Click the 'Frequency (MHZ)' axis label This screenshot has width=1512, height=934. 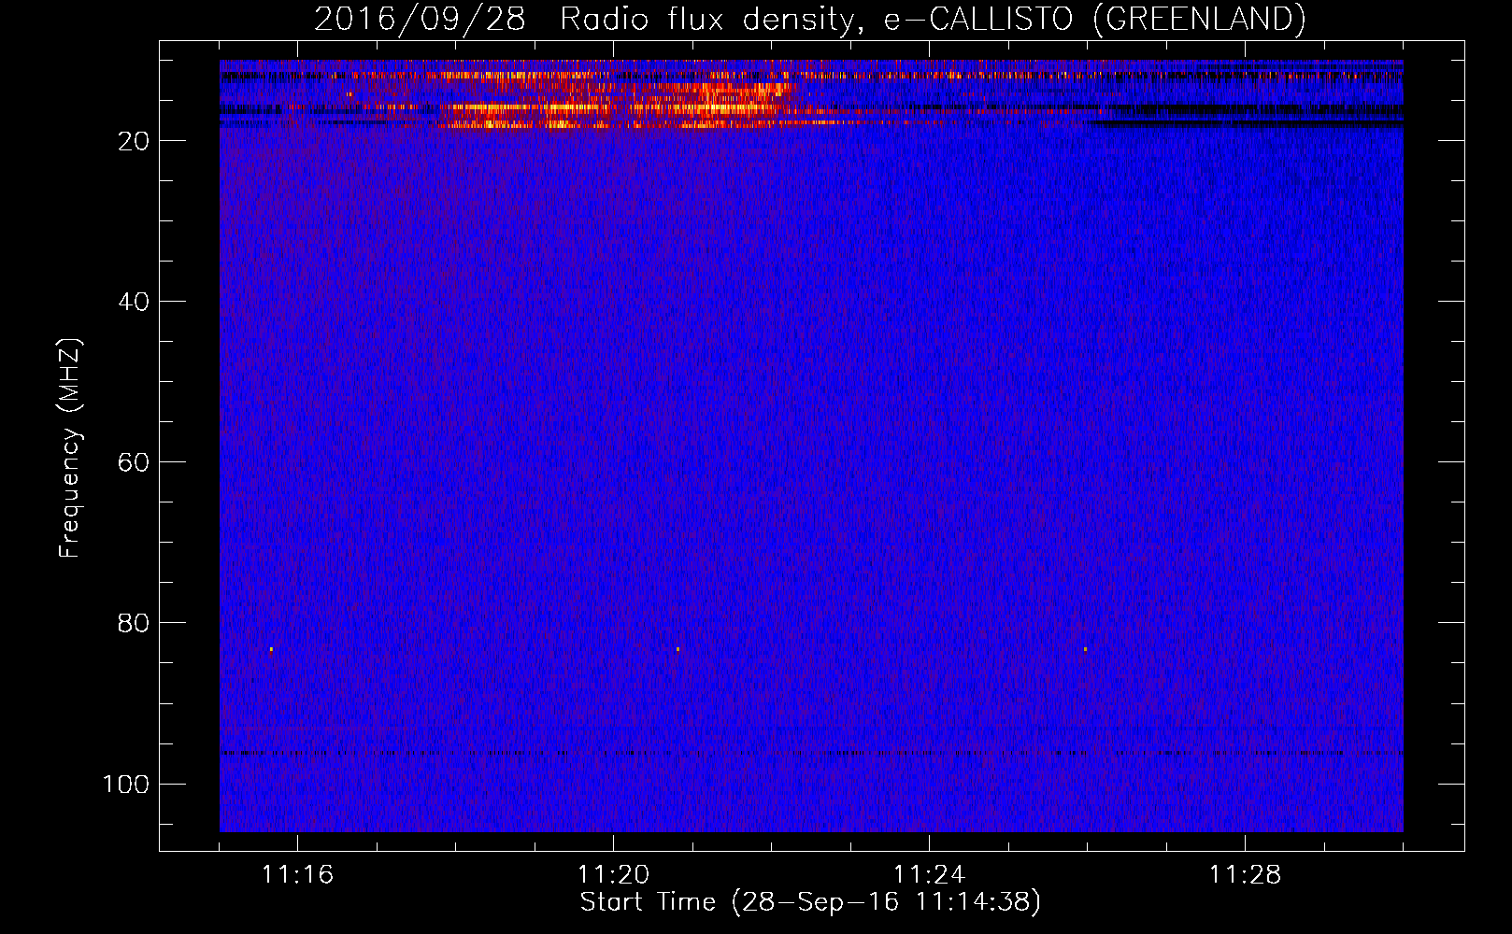[70, 447]
